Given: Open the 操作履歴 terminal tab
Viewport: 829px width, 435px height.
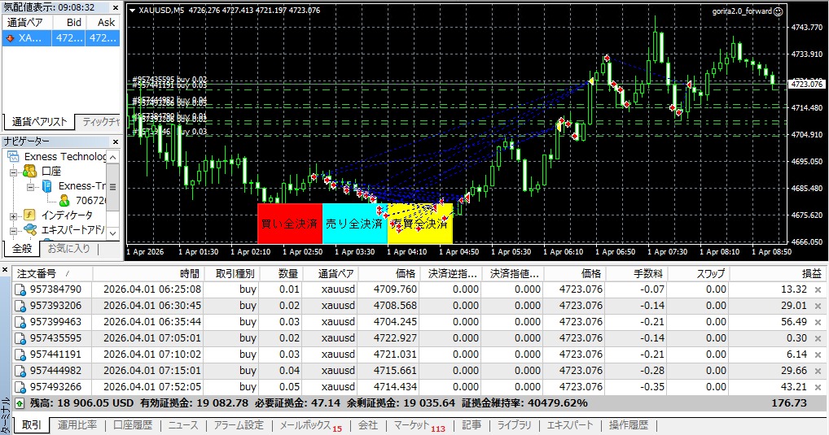Looking at the screenshot, I should (628, 425).
